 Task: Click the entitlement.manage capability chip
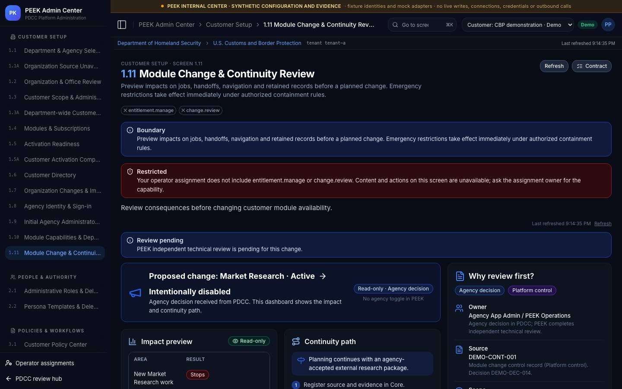pyautogui.click(x=149, y=110)
